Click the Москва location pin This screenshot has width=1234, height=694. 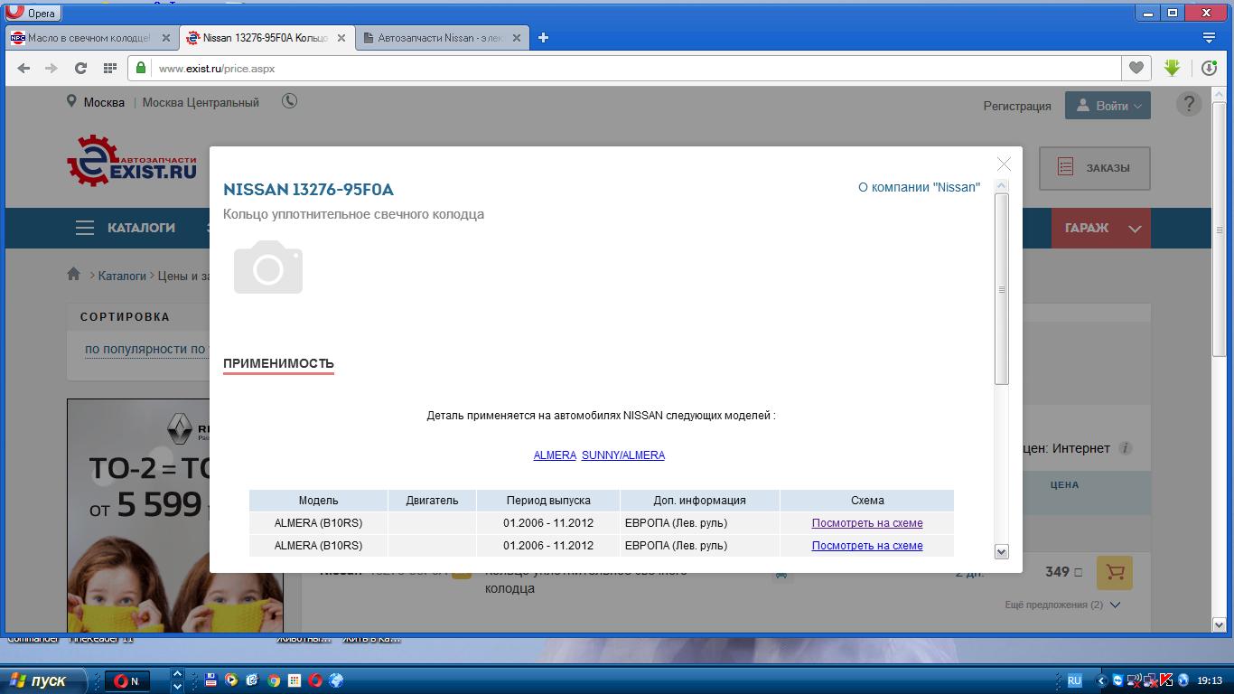(71, 101)
